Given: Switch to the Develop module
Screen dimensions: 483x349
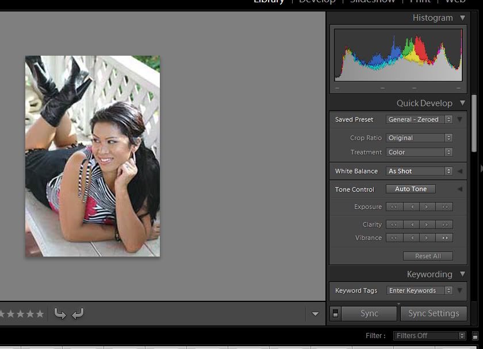Looking at the screenshot, I should coord(318,2).
